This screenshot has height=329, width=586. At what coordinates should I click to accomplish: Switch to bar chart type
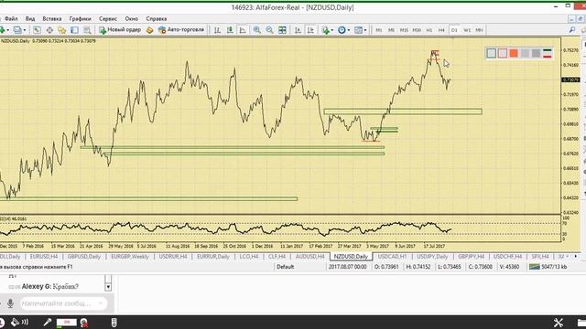[x=217, y=30]
